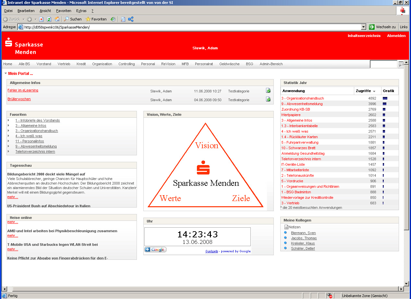Click the browser Home icon

[x=57, y=19]
